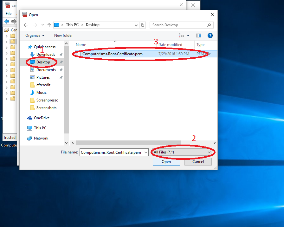This screenshot has width=284, height=227.
Task: Click This PC in the address breadcrumb
Action: (72, 25)
